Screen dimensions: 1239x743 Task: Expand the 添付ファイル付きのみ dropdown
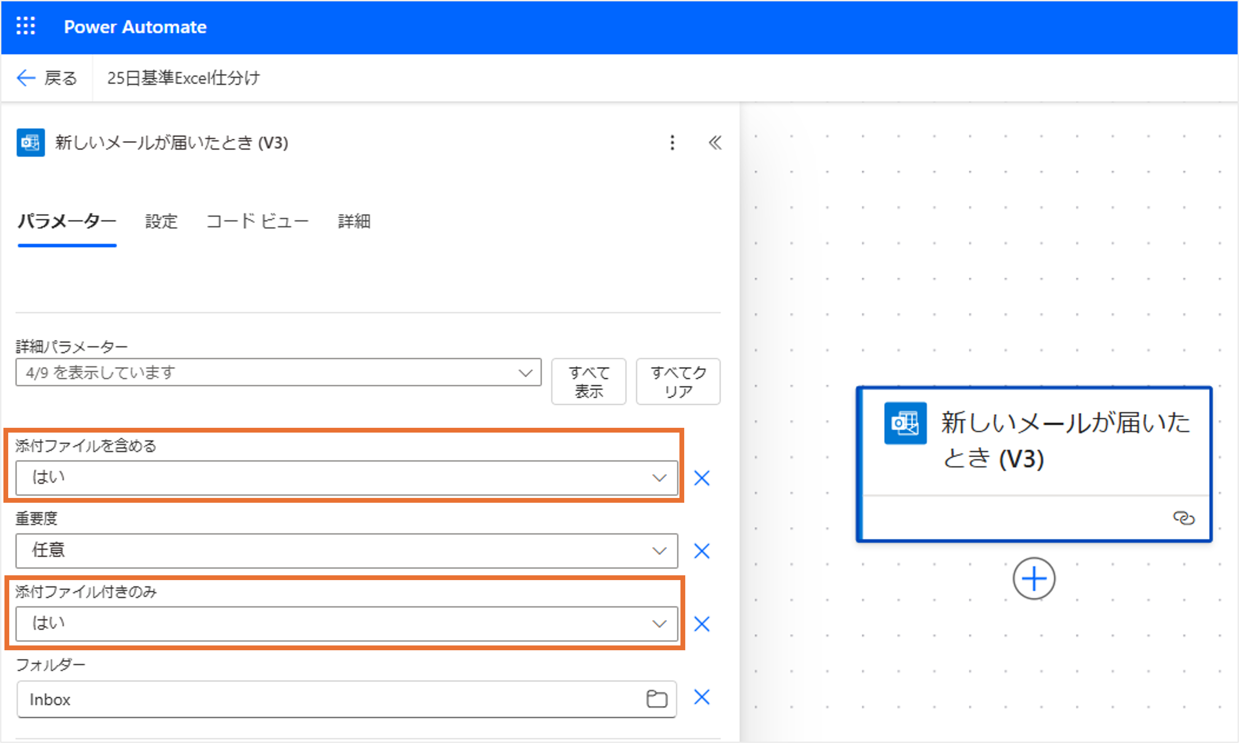click(346, 624)
